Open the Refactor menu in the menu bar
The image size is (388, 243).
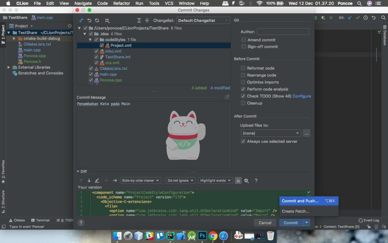(122, 3)
